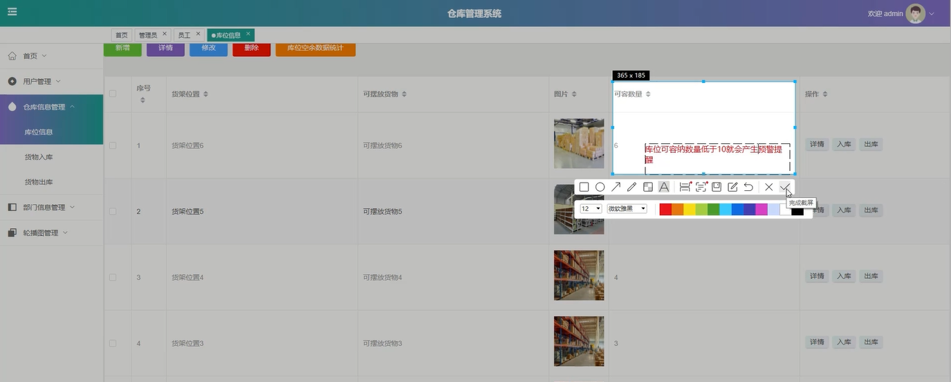Image resolution: width=951 pixels, height=382 pixels.
Task: Click 出库 for 货架位置4 row
Action: pos(871,276)
